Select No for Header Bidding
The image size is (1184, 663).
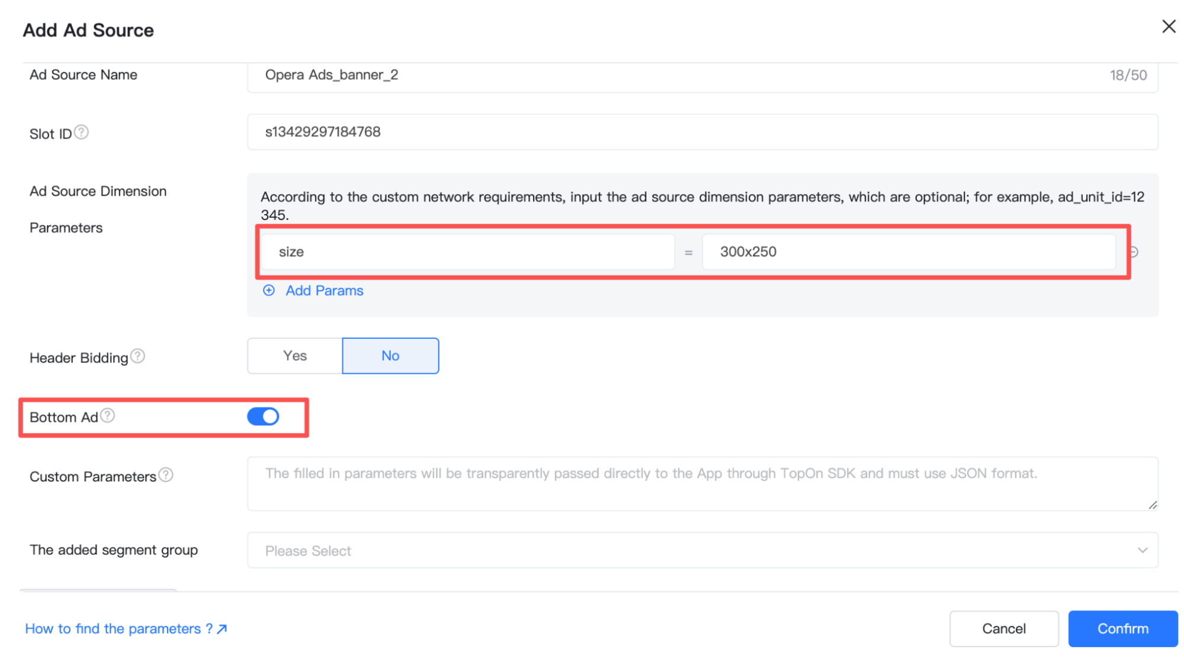[390, 355]
